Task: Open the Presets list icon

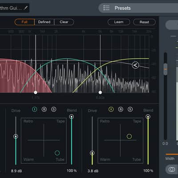Action: (x=106, y=8)
